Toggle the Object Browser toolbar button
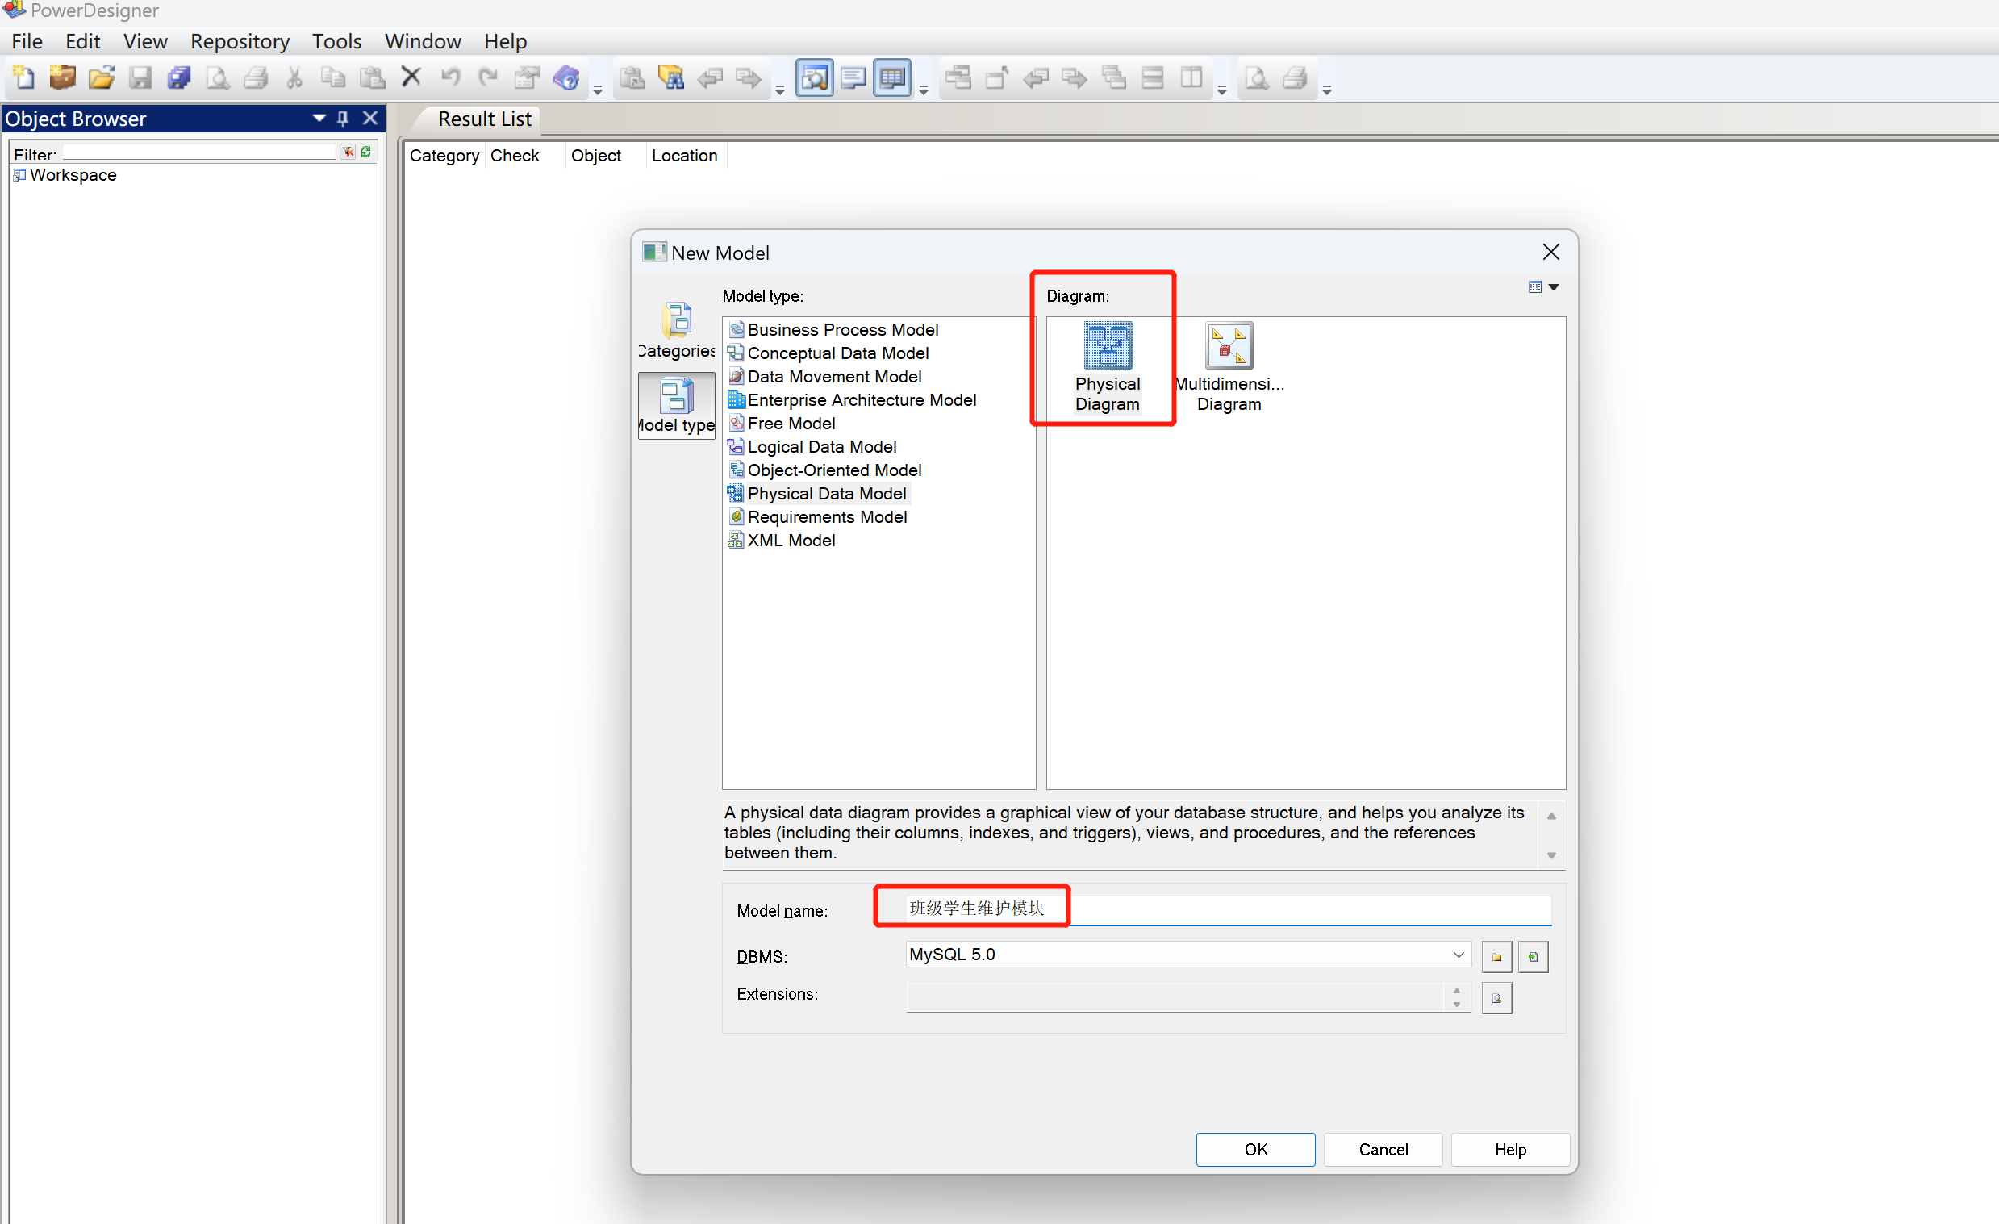The image size is (1999, 1224). 814,78
